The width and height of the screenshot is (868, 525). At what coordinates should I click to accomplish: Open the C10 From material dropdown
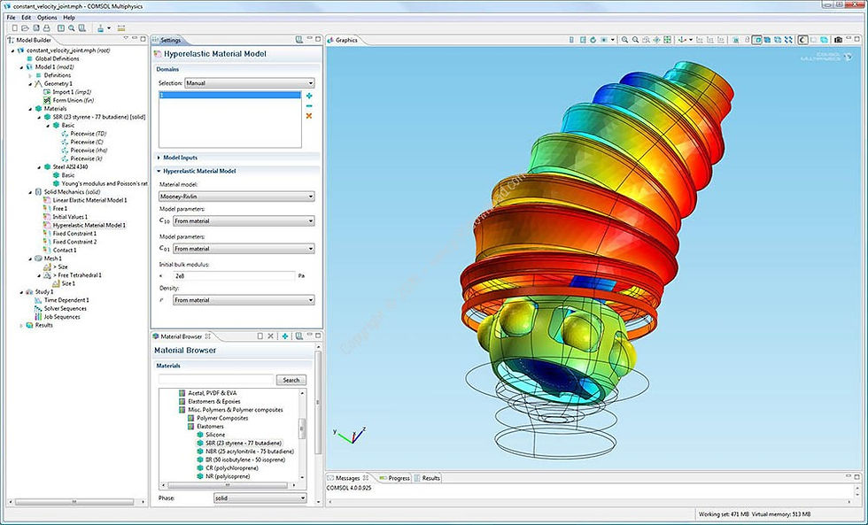tap(244, 220)
